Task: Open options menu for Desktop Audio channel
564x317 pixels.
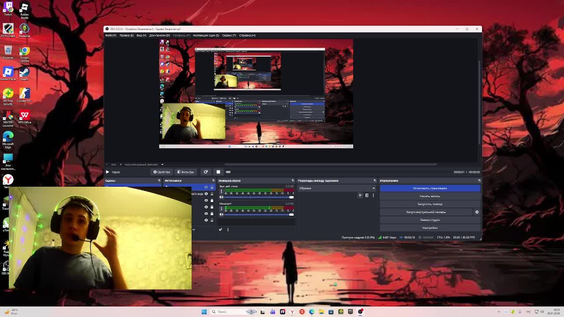Action: tap(221, 191)
